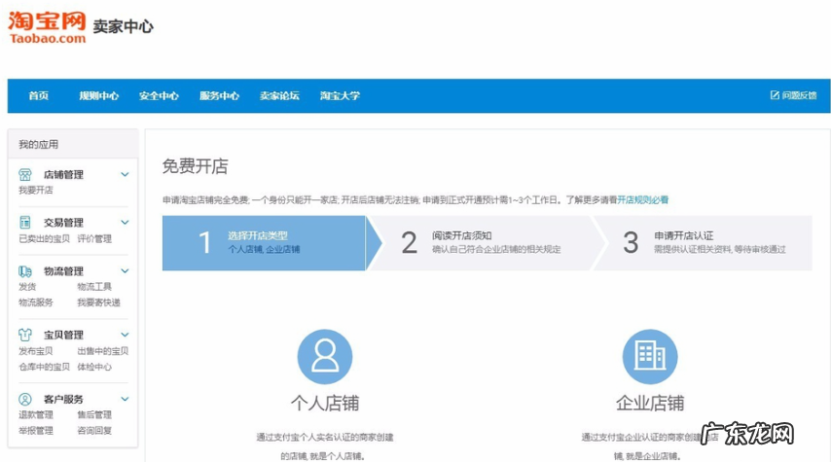Open the 仓库中的宝贝 link
831x462 pixels.
click(x=45, y=367)
